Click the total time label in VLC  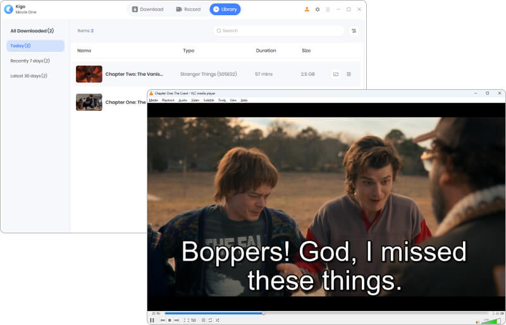pyautogui.click(x=497, y=314)
